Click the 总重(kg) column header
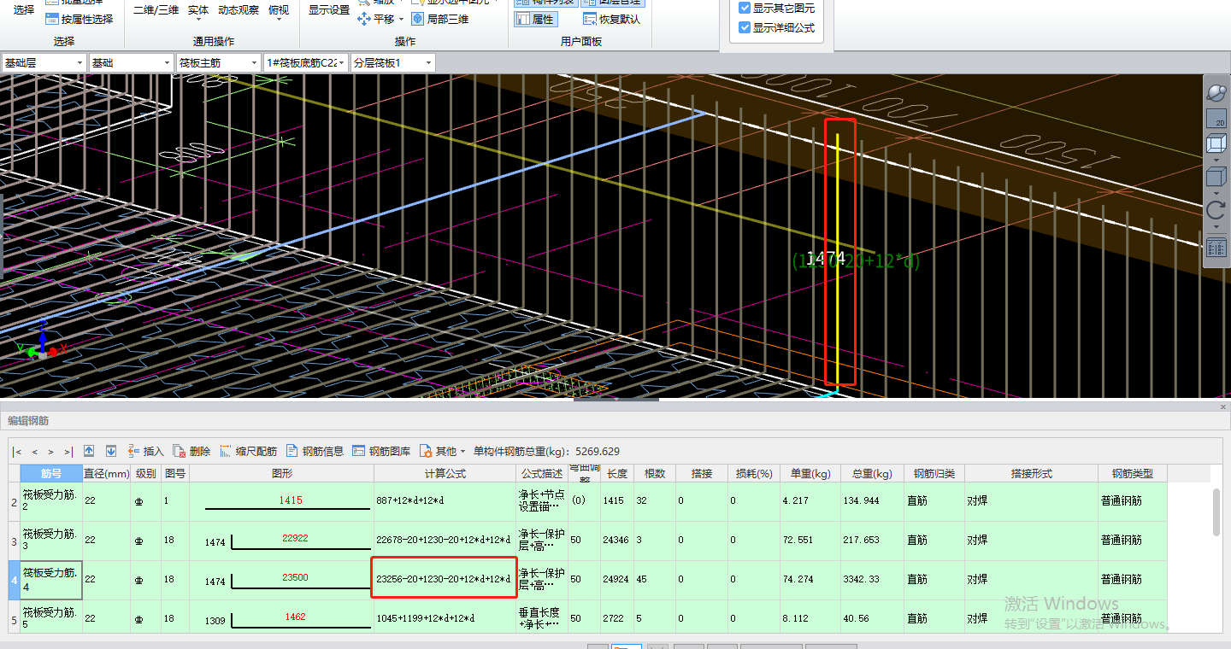This screenshot has height=649, width=1231. tap(872, 473)
